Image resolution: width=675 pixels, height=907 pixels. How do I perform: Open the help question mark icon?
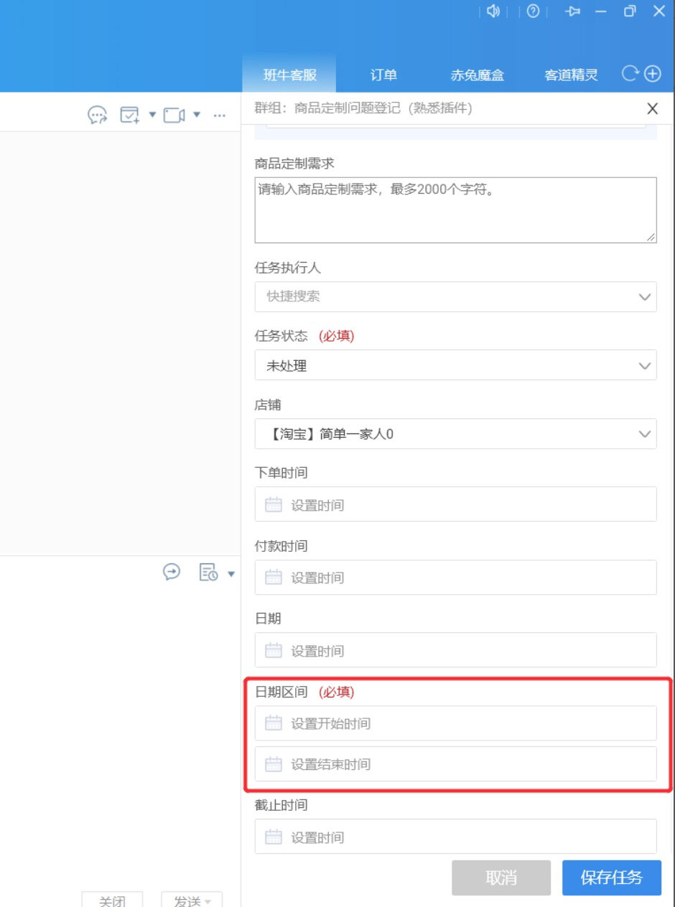(x=533, y=11)
